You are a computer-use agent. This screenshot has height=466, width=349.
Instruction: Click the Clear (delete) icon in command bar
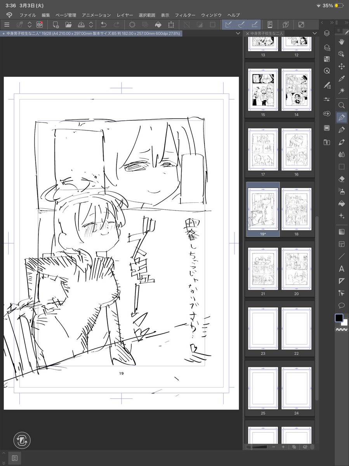tap(132, 24)
